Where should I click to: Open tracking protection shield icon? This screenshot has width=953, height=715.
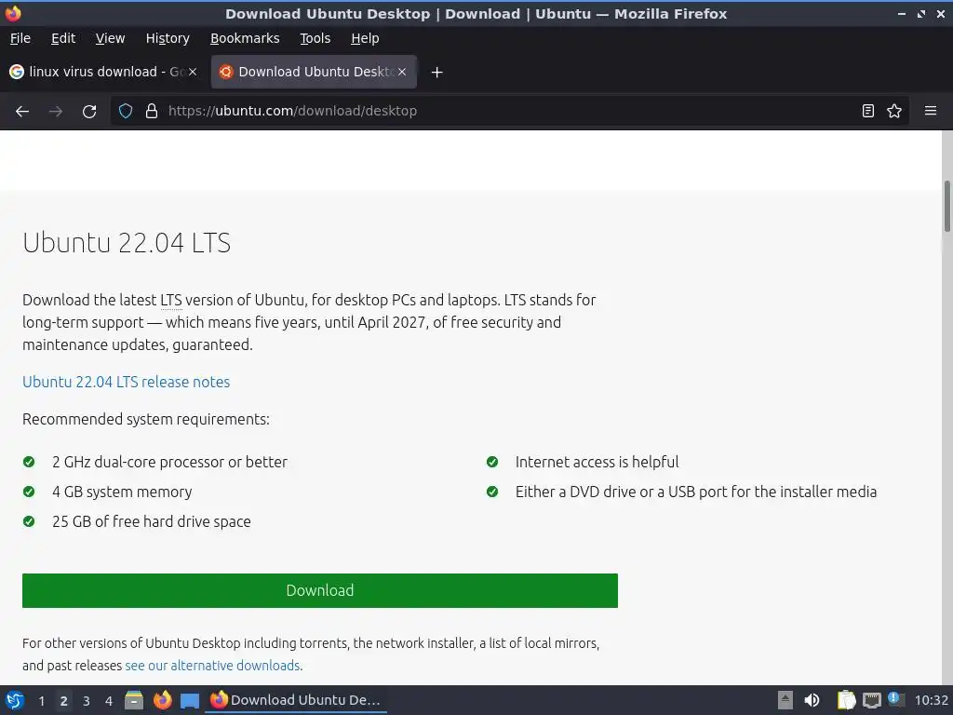[x=126, y=111]
